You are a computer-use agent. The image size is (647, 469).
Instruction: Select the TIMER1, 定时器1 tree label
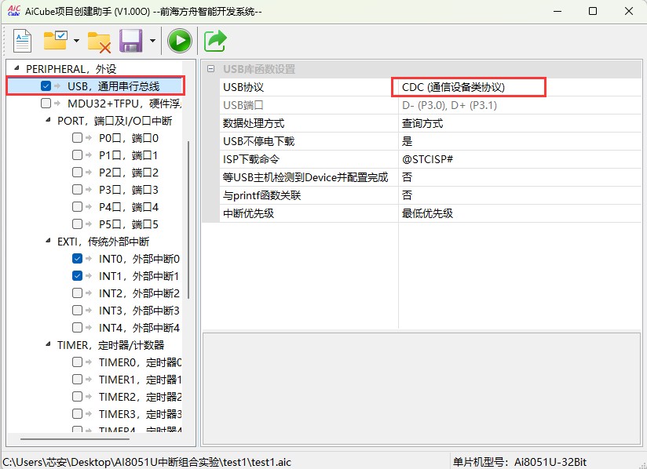pyautogui.click(x=141, y=380)
